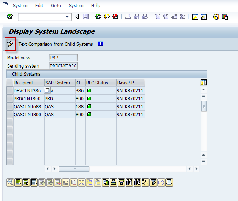Click the vertical scrollbar thumb of table
The image size is (238, 201).
pyautogui.click(x=204, y=106)
